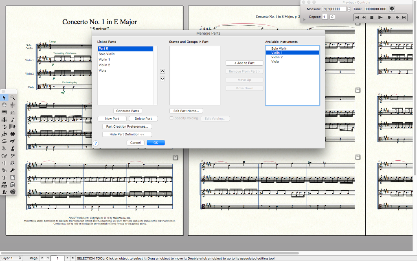Select the Hand Grabber tool
The height and width of the screenshot is (261, 417).
(x=4, y=105)
